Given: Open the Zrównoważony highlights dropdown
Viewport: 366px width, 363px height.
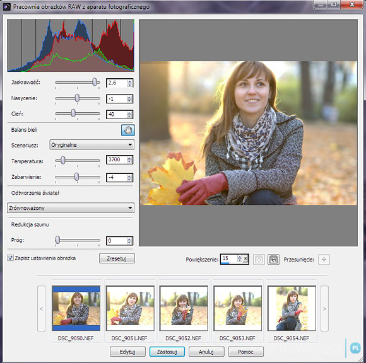Looking at the screenshot, I should 71,208.
